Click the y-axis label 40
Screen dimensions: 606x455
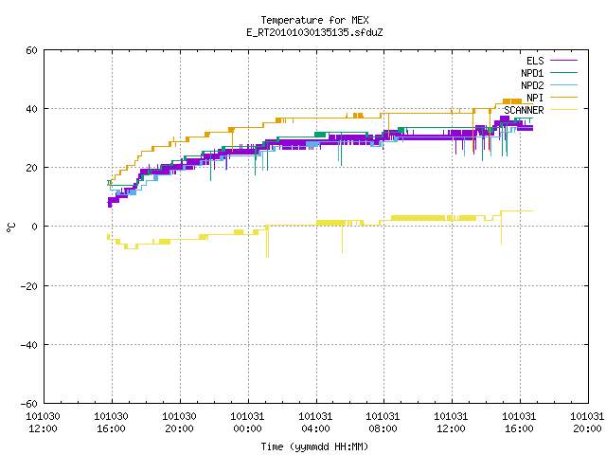click(x=31, y=109)
